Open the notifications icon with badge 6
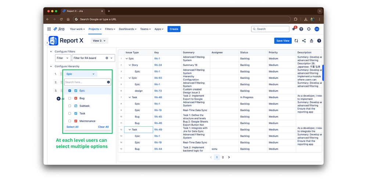The image size is (367, 179). click(x=294, y=29)
